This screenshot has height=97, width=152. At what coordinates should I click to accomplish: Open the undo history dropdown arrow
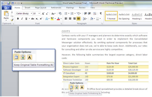click(15, 3)
